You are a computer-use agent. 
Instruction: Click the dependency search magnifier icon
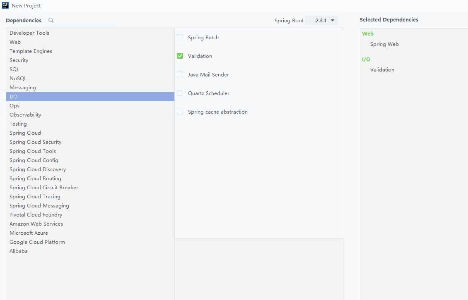pyautogui.click(x=51, y=20)
